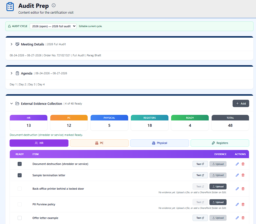
Task: Click the Registers count card showing 18
Action: coord(150,123)
